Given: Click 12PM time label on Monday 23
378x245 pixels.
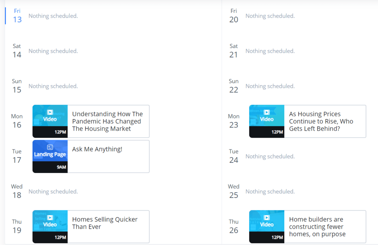Looking at the screenshot, I should click(277, 132).
